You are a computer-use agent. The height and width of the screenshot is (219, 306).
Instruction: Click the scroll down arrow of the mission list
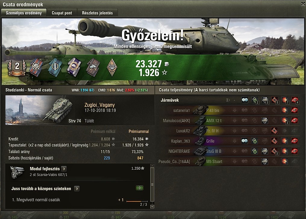point(152,207)
